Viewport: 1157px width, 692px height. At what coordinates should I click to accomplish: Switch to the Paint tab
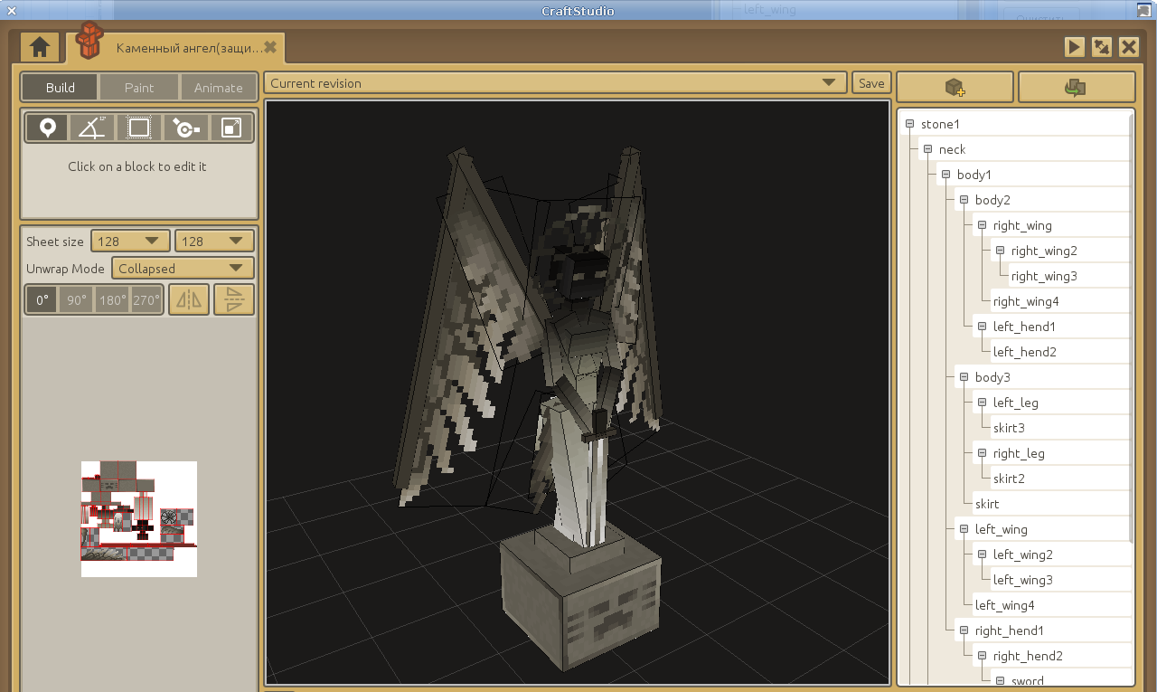139,88
